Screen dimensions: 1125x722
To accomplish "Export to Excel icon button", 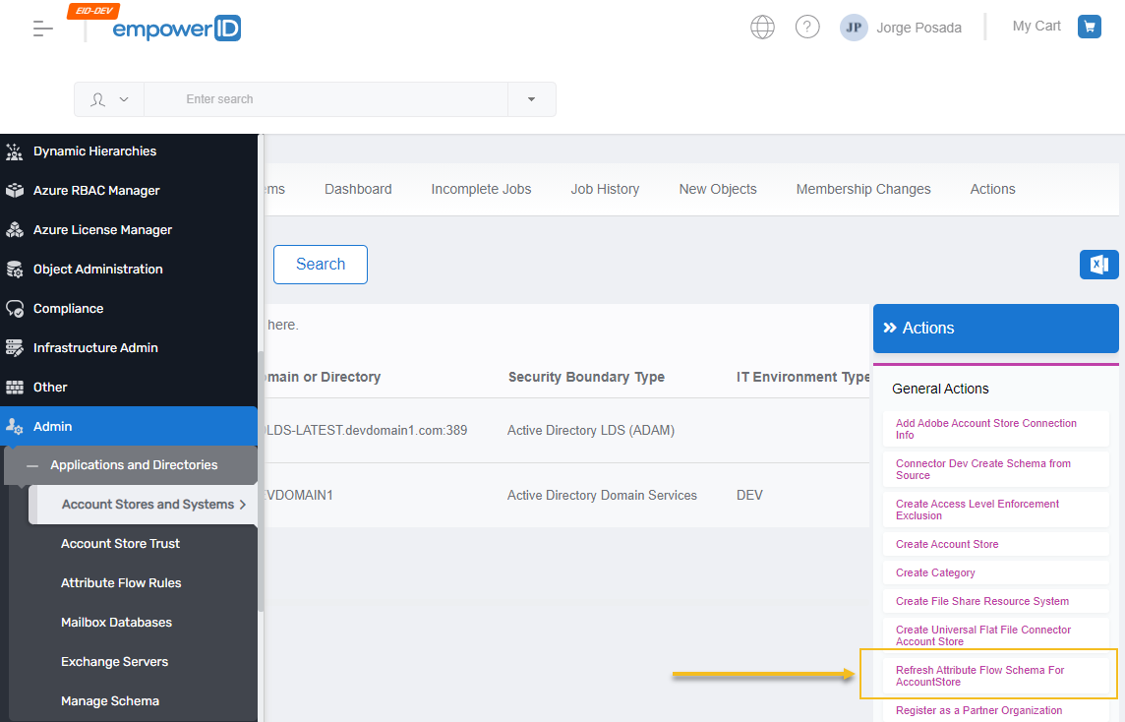I will pos(1098,265).
